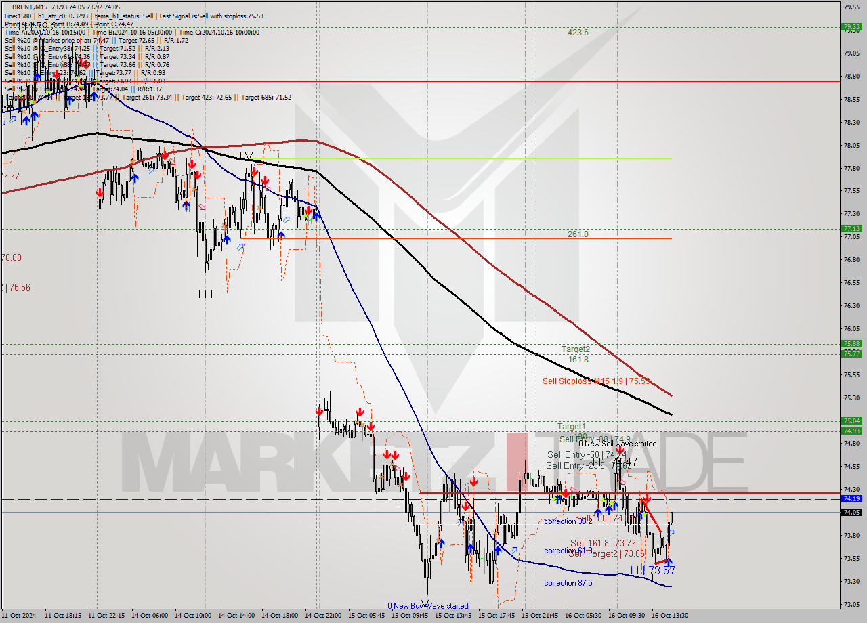Select the orange horizontal line at 261.8
This screenshot has width=867, height=623.
(457, 238)
